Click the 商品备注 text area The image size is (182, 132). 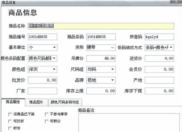tap(129, 123)
